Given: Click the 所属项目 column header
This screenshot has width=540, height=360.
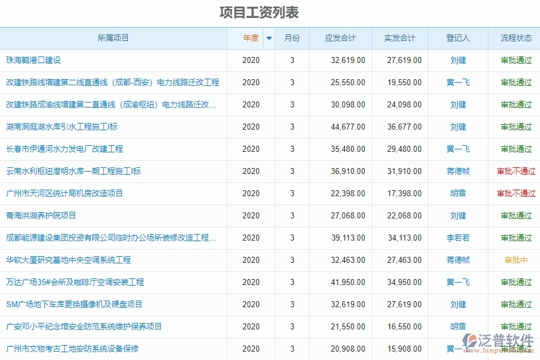Looking at the screenshot, I should 114,38.
